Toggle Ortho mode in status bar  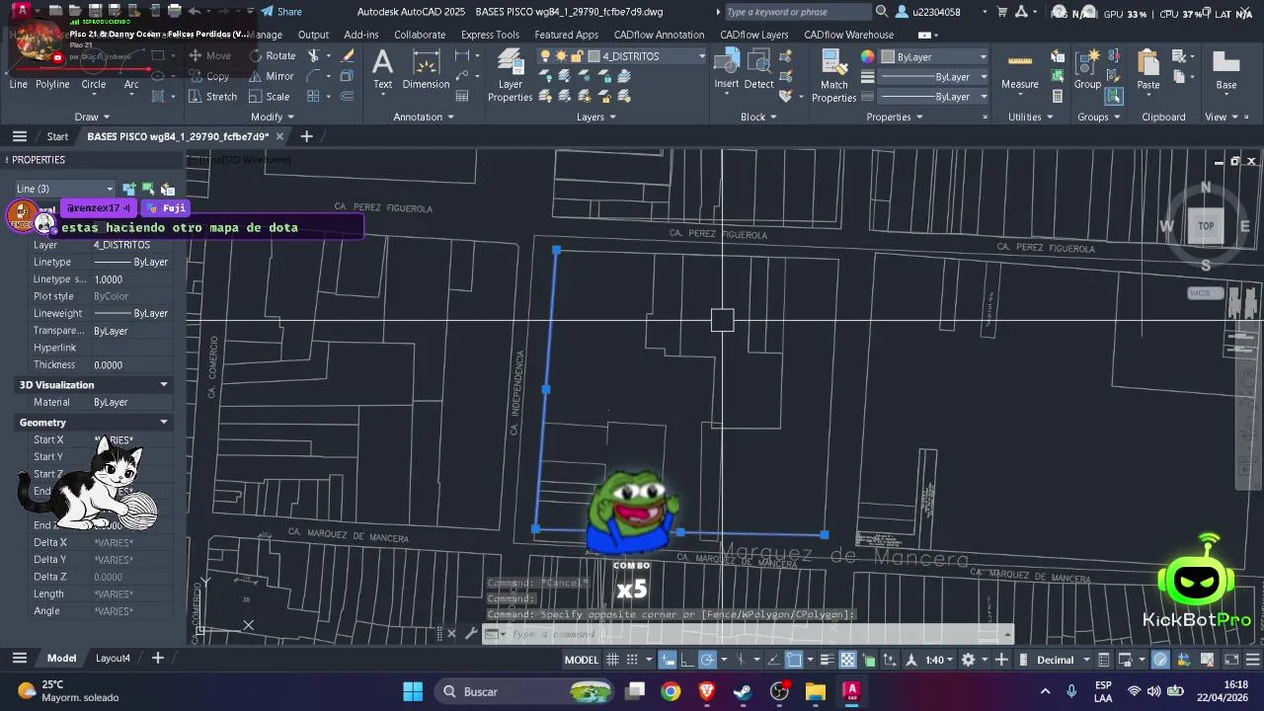[x=687, y=660]
